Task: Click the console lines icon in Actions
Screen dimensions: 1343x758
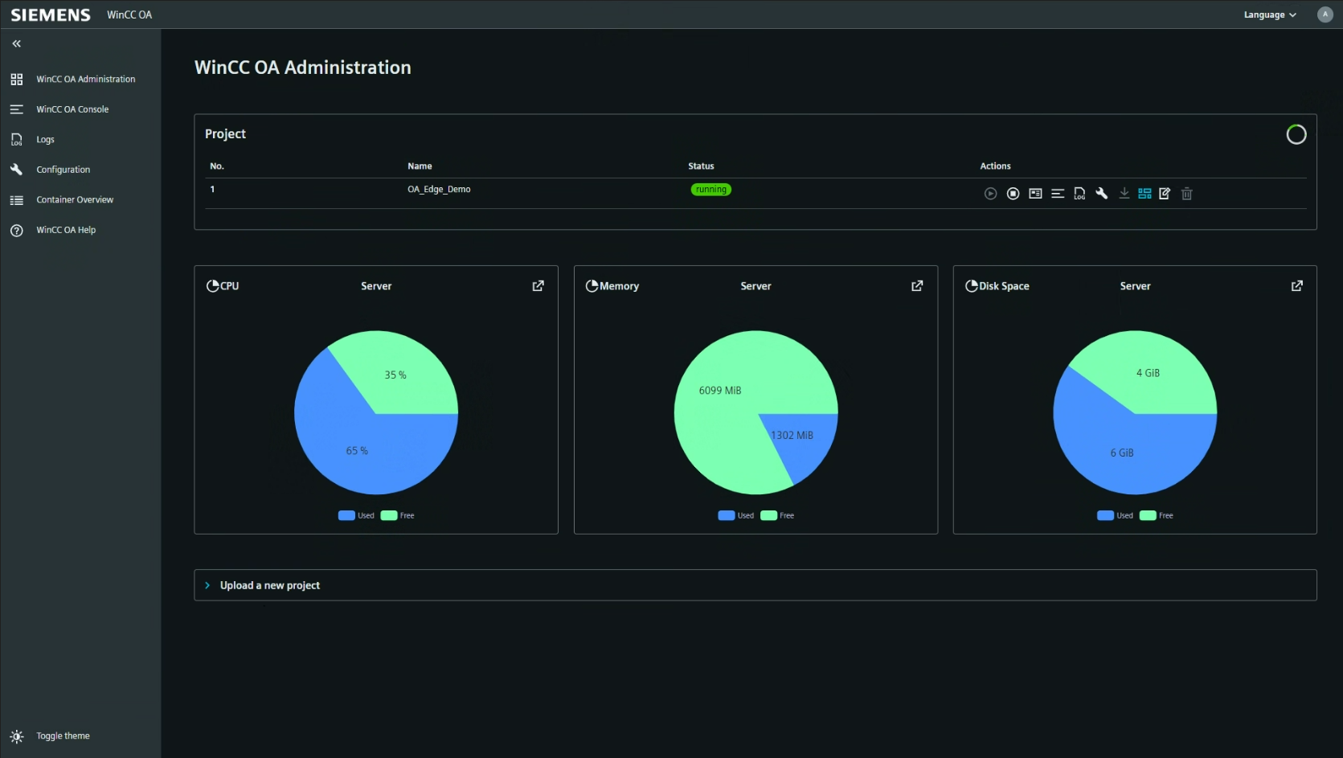Action: (1058, 194)
